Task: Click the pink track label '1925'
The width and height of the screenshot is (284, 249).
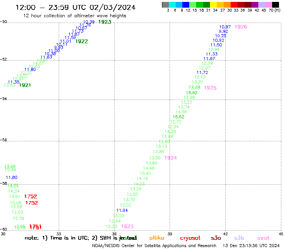Action: click(210, 88)
